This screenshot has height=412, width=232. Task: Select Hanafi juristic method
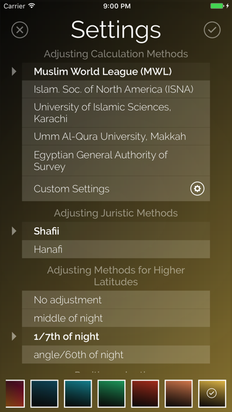(116, 249)
